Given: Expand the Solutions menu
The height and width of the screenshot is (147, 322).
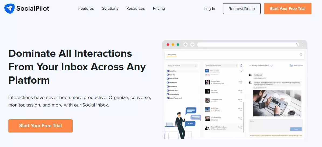Looking at the screenshot, I should coord(110,8).
